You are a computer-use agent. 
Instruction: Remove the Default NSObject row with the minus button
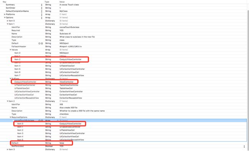(42, 43)
